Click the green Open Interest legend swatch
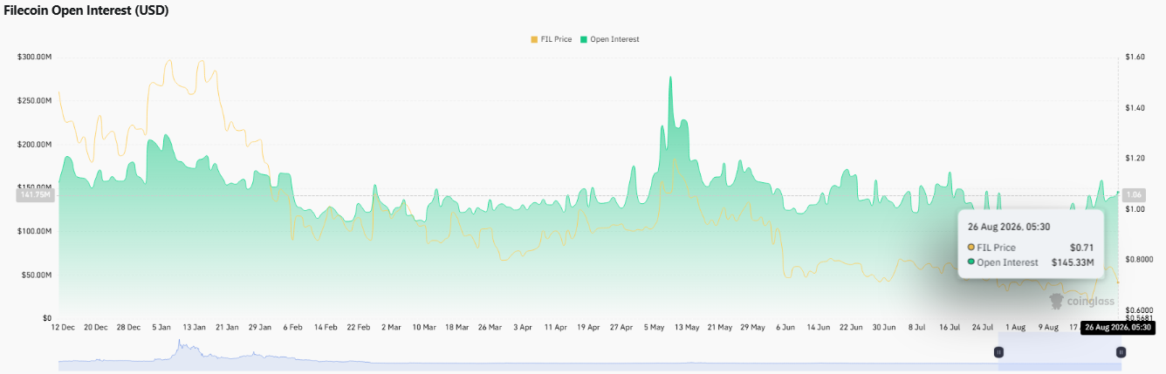 [x=583, y=39]
